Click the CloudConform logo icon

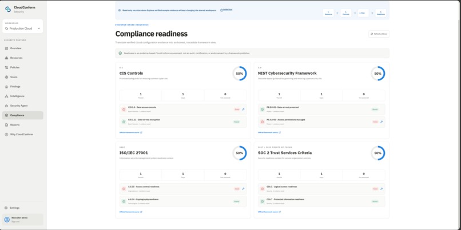[x=8, y=9]
